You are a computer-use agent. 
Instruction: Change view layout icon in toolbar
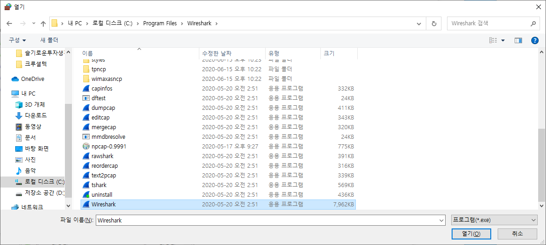493,40
